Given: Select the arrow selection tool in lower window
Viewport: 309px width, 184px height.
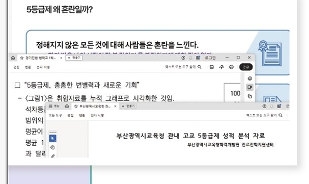Looking at the screenshot, I should (x=52, y=139).
